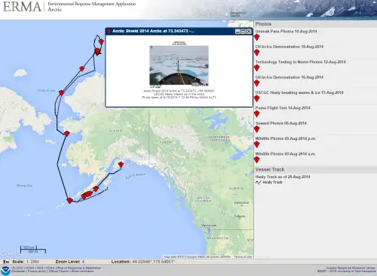Click the Zoom Level 4 status bar readout
This screenshot has width=377, height=276.
70,262
